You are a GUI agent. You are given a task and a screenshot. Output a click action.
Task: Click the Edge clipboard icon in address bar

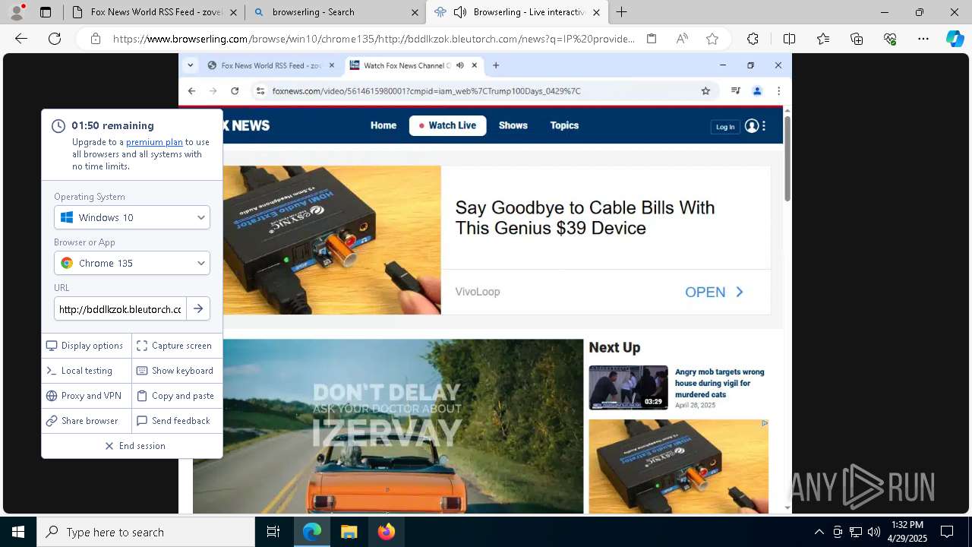click(652, 39)
